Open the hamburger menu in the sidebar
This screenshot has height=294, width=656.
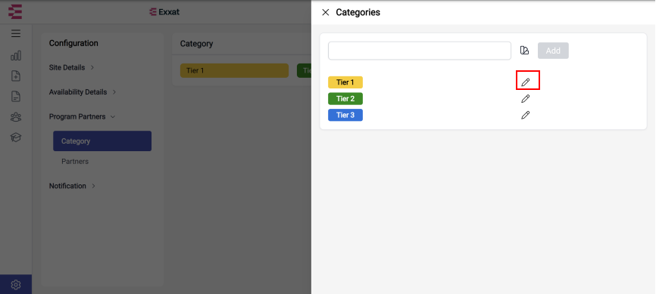point(16,34)
